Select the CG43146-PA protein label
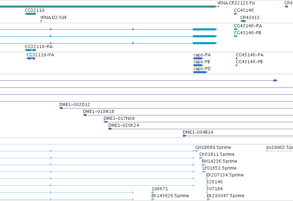This screenshot has width=293, height=201. [250, 55]
